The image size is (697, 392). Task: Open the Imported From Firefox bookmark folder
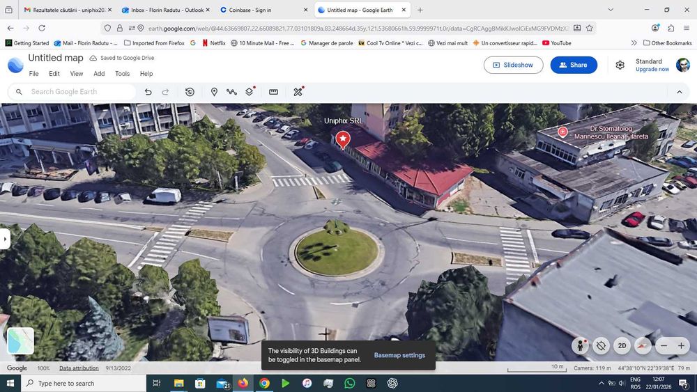click(x=154, y=43)
